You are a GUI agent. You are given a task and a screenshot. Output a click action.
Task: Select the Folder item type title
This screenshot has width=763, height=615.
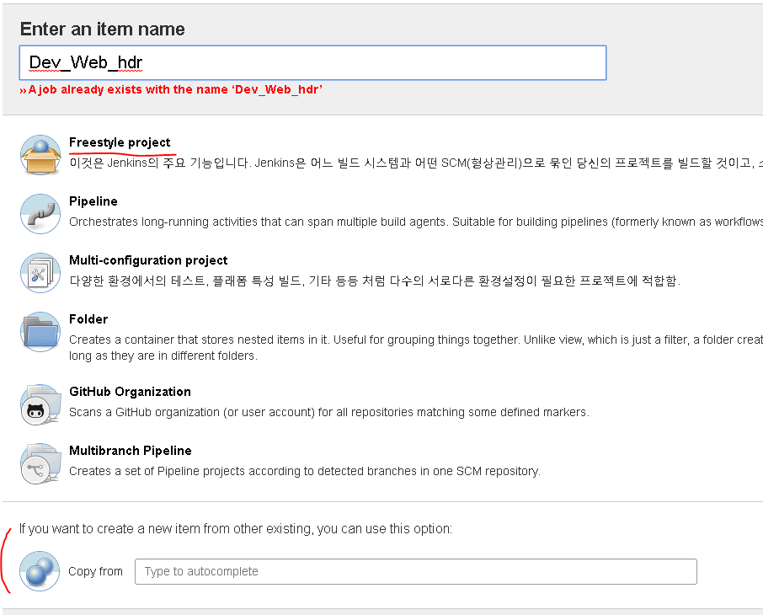tap(88, 319)
